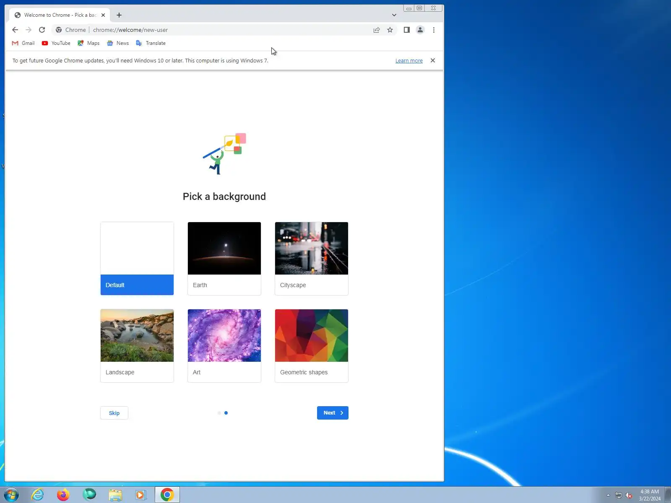Screen dimensions: 671x503
Task: Open the YouTube bookmark
Action: point(56,43)
